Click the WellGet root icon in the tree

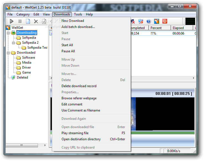click(x=8, y=28)
